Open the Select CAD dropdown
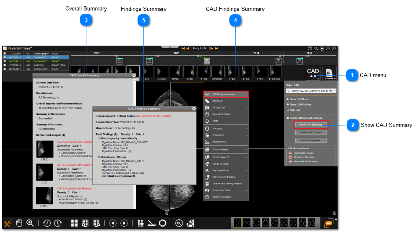 click(x=311, y=91)
